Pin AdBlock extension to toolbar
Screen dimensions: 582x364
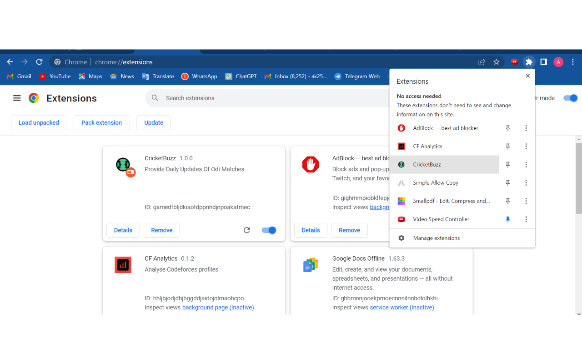[508, 128]
